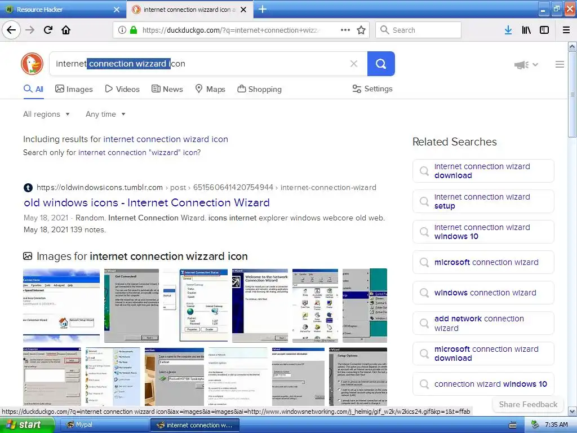Screen dimensions: 577x433
Task: Select the All results tab
Action: click(x=33, y=89)
